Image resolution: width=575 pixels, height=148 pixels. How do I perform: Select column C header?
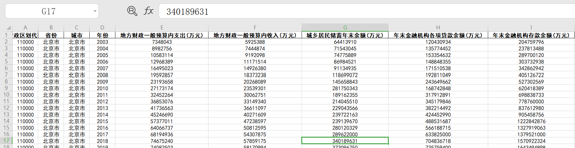click(x=77, y=28)
